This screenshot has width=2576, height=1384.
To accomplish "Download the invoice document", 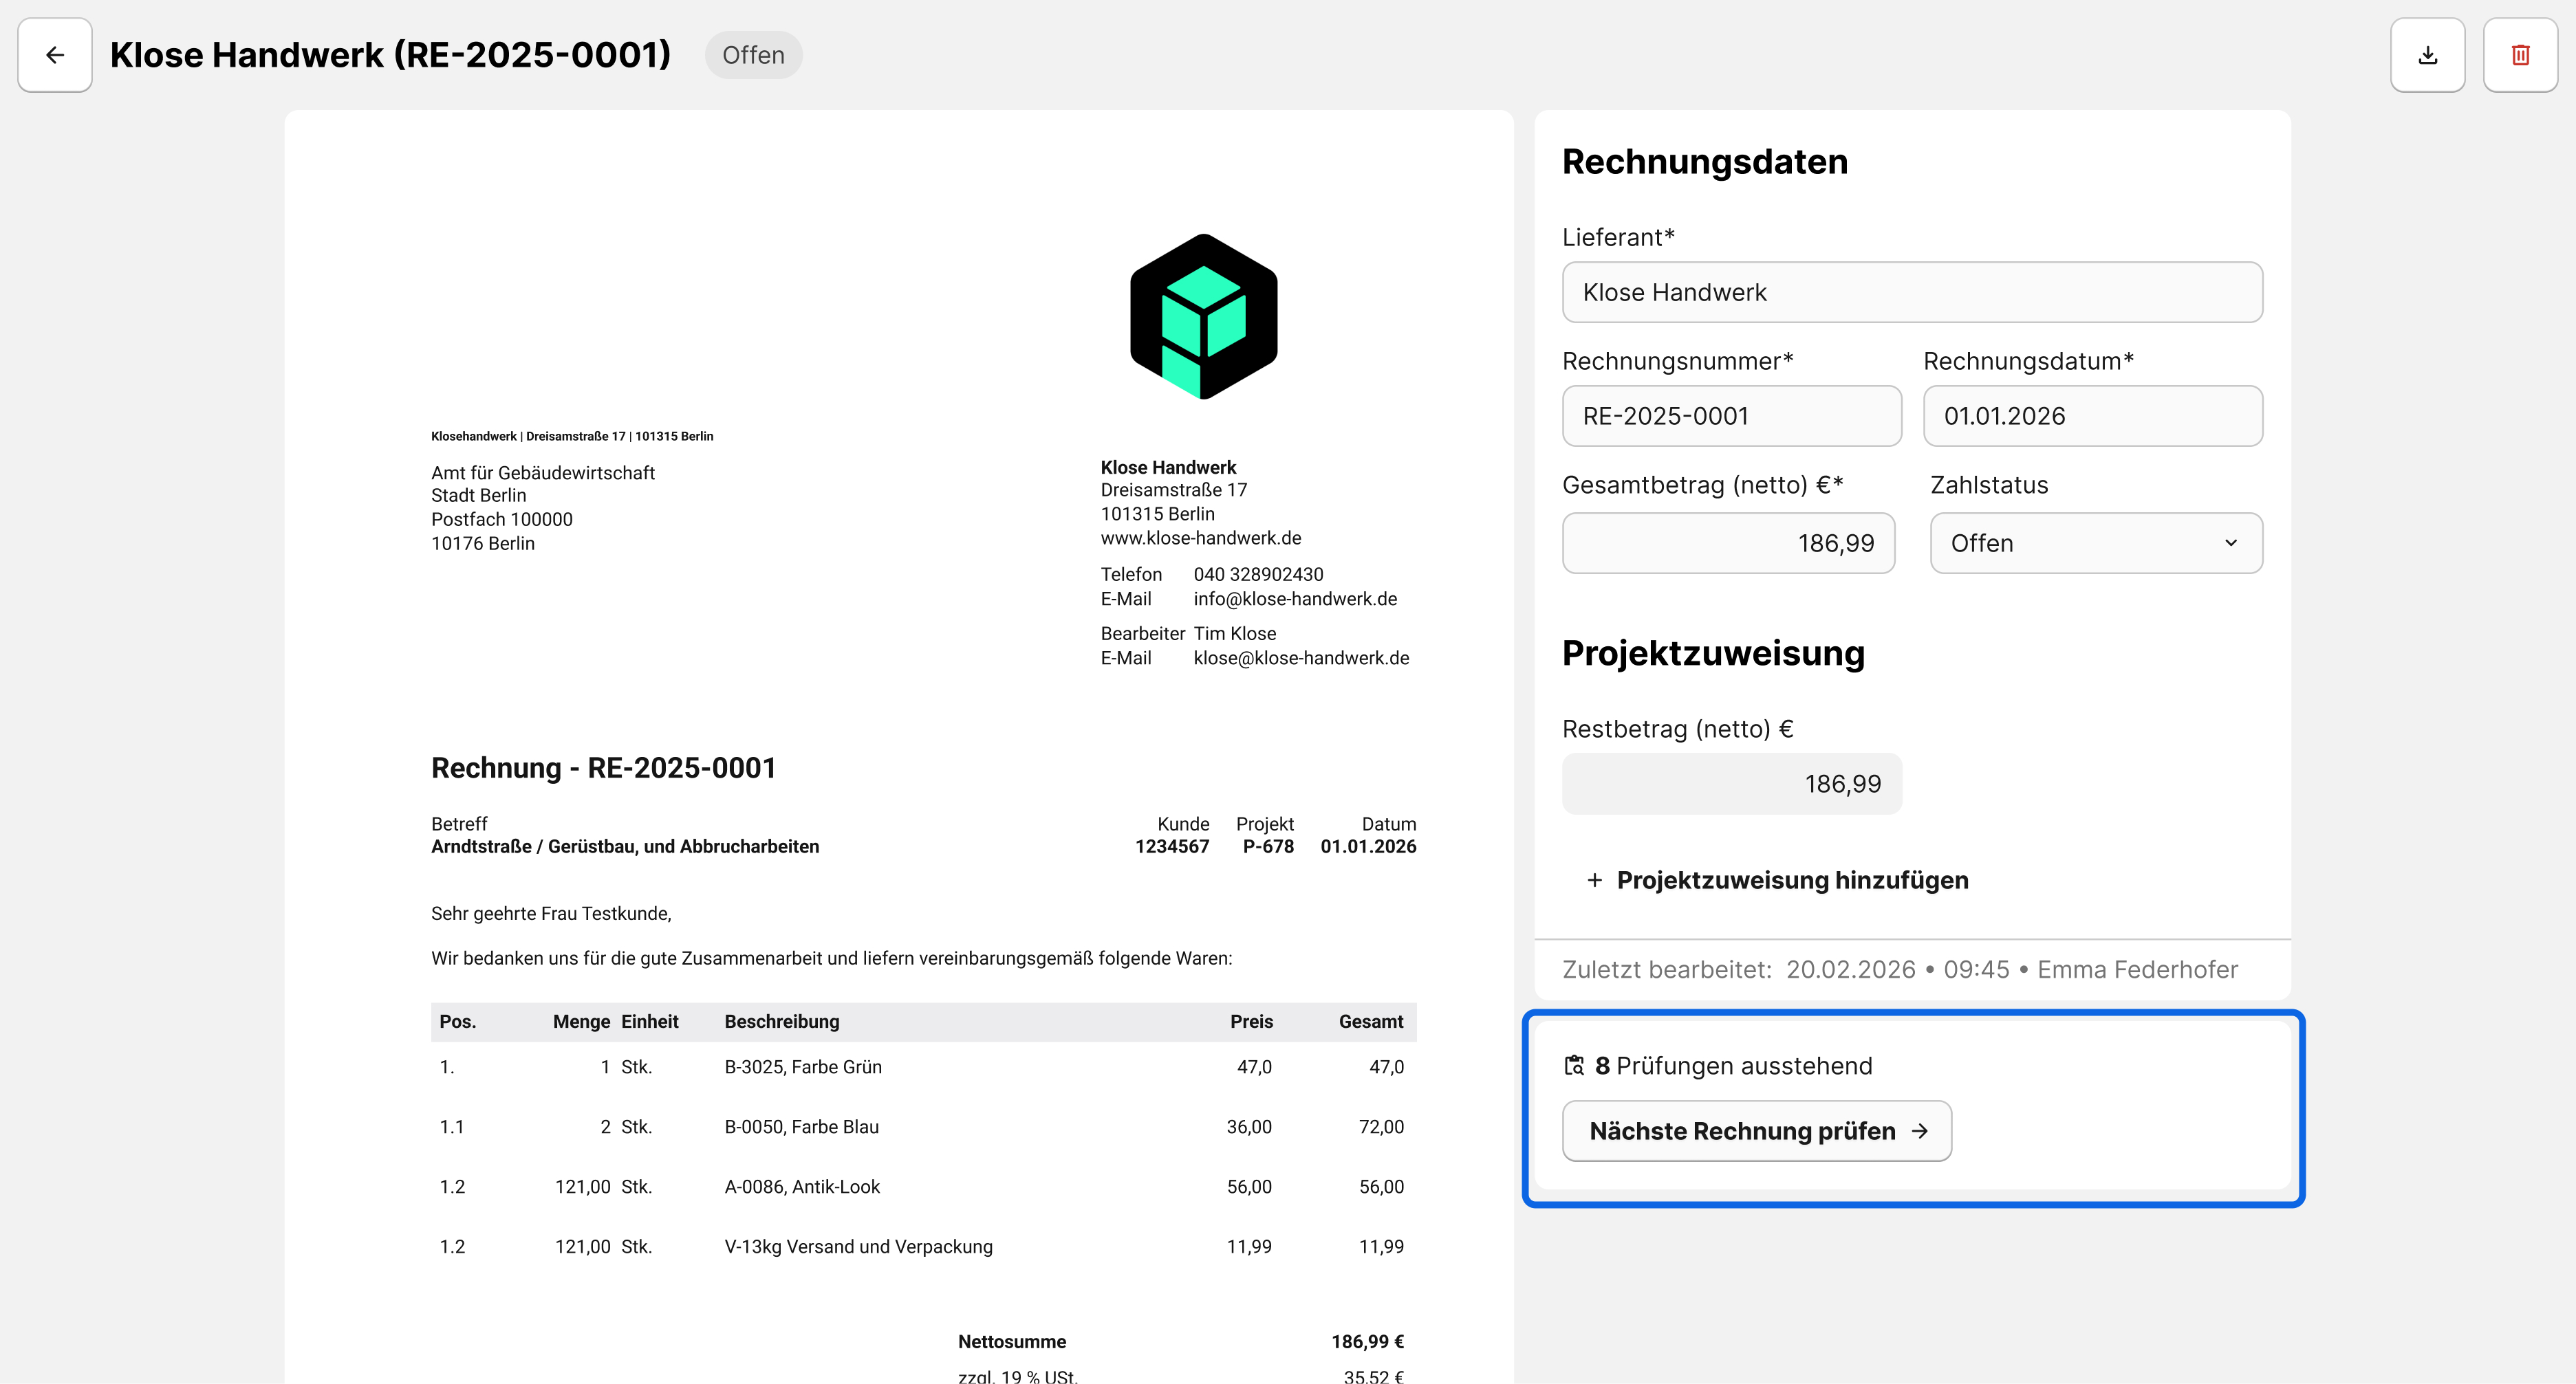I will [x=2427, y=55].
